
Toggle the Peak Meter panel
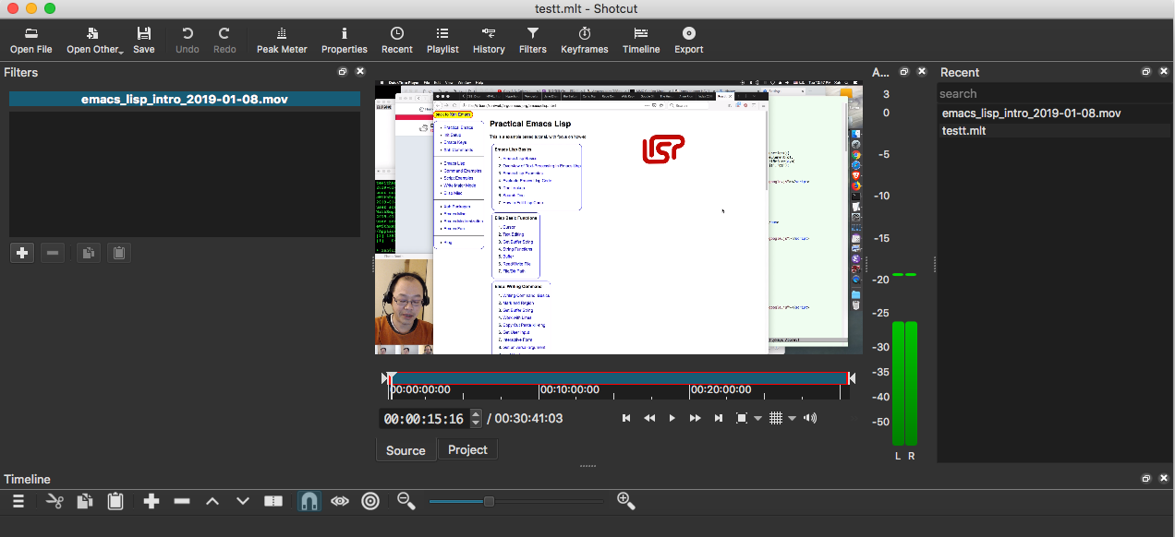click(x=282, y=40)
